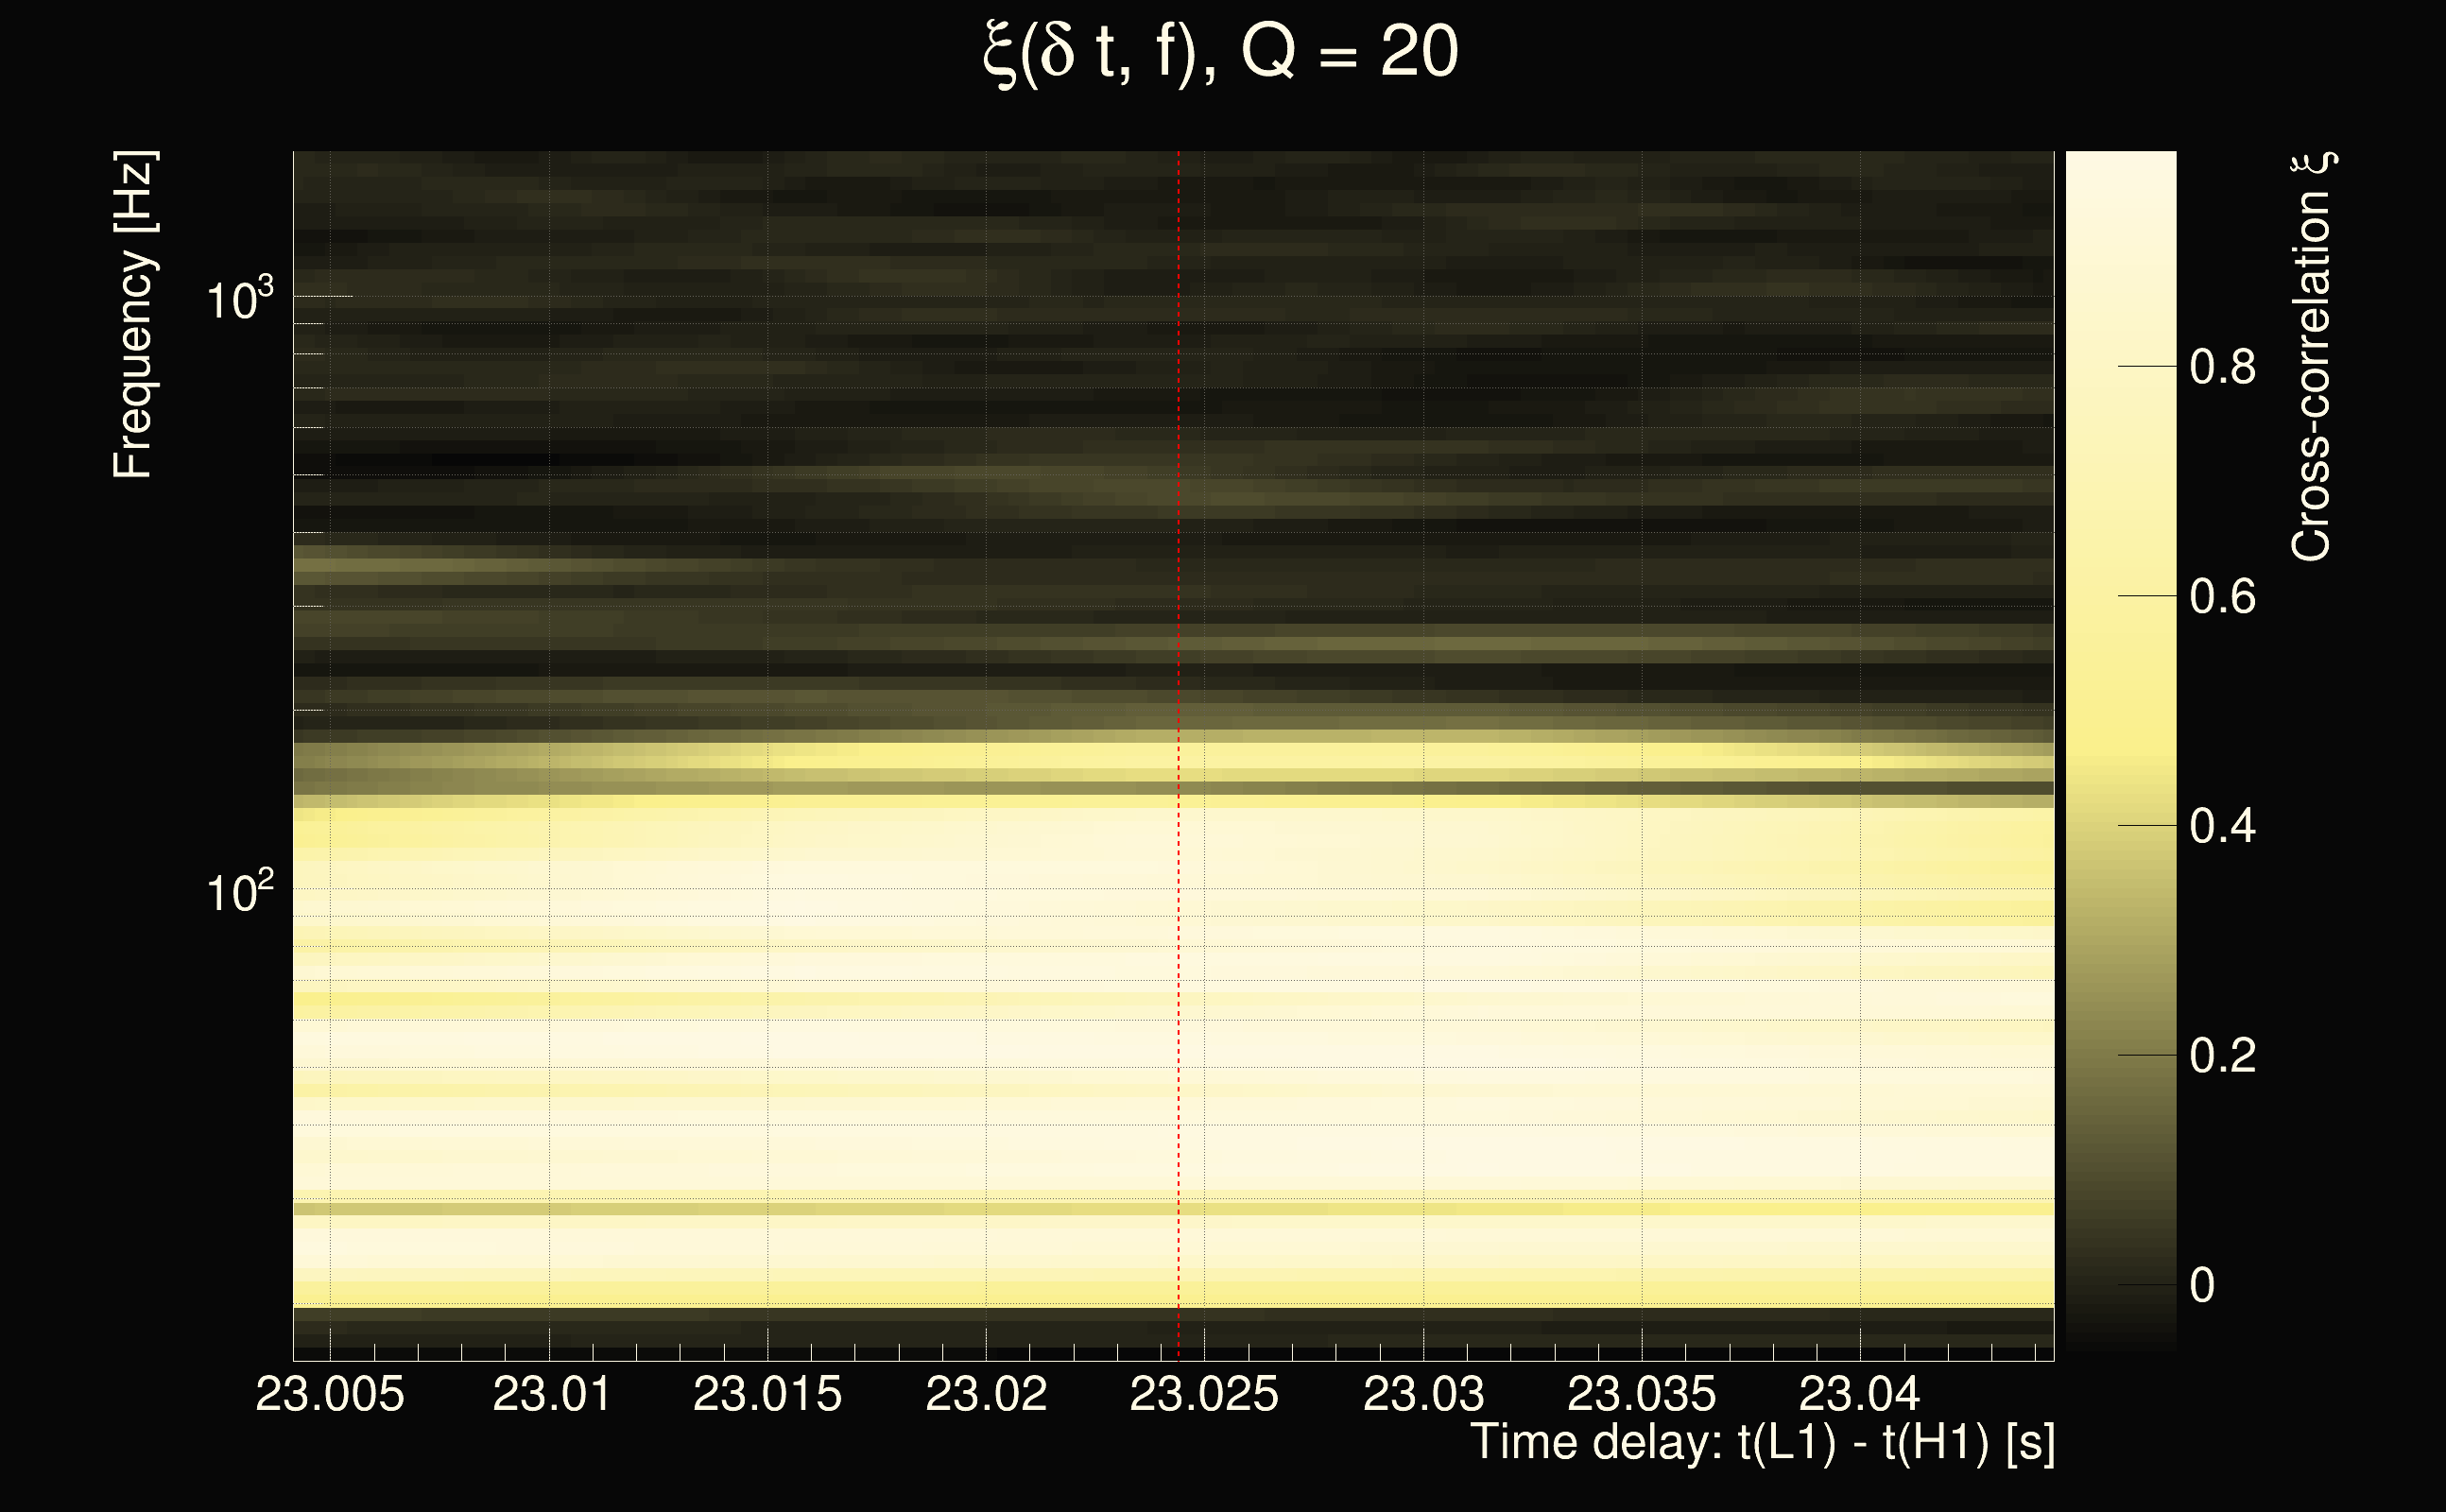Select the 23.01 x-axis tick label

551,1394
